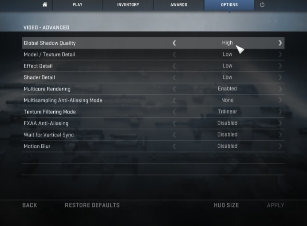The height and width of the screenshot is (226, 307).
Task: Lower Effect Detail using left arrow
Action: (174, 66)
